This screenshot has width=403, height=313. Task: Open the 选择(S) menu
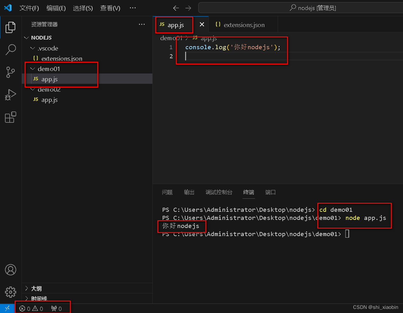(83, 8)
